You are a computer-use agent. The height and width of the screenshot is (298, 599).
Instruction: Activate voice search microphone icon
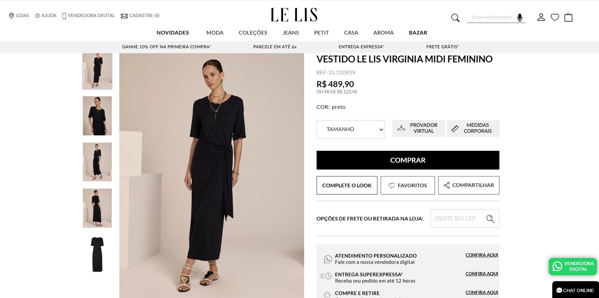coord(519,17)
